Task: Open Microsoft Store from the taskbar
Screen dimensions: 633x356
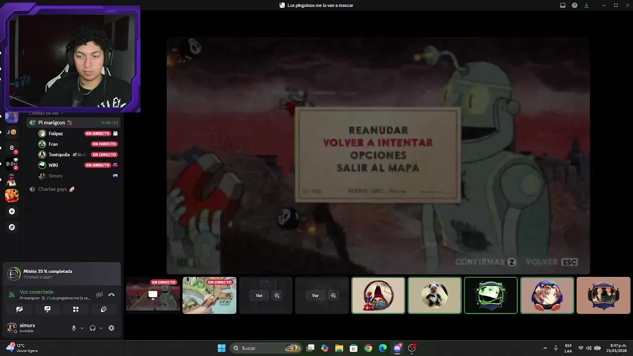Action: pos(354,348)
